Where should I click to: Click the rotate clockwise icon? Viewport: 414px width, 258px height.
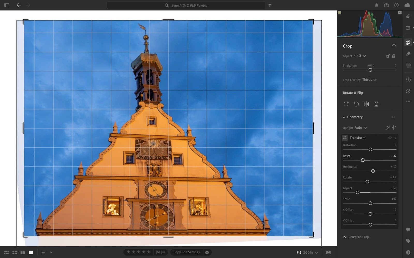346,104
